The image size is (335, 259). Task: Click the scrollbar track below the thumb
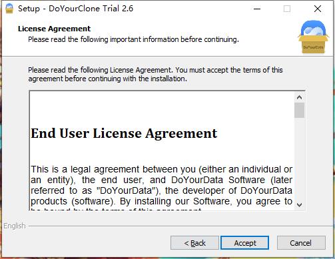pos(299,158)
